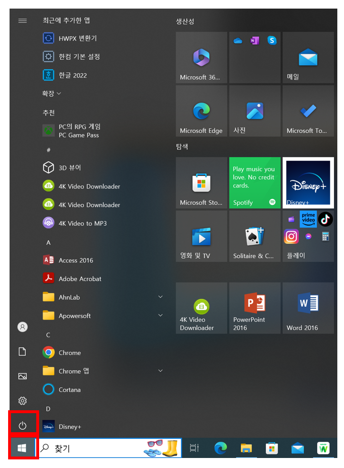Screen dimensions: 344x468
Task: Open Solitaire & Casual Games tile
Action: [x=255, y=236]
